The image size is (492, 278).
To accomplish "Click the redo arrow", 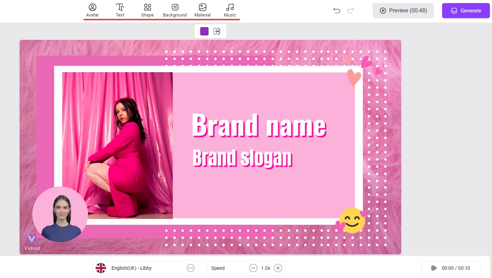I will [351, 11].
